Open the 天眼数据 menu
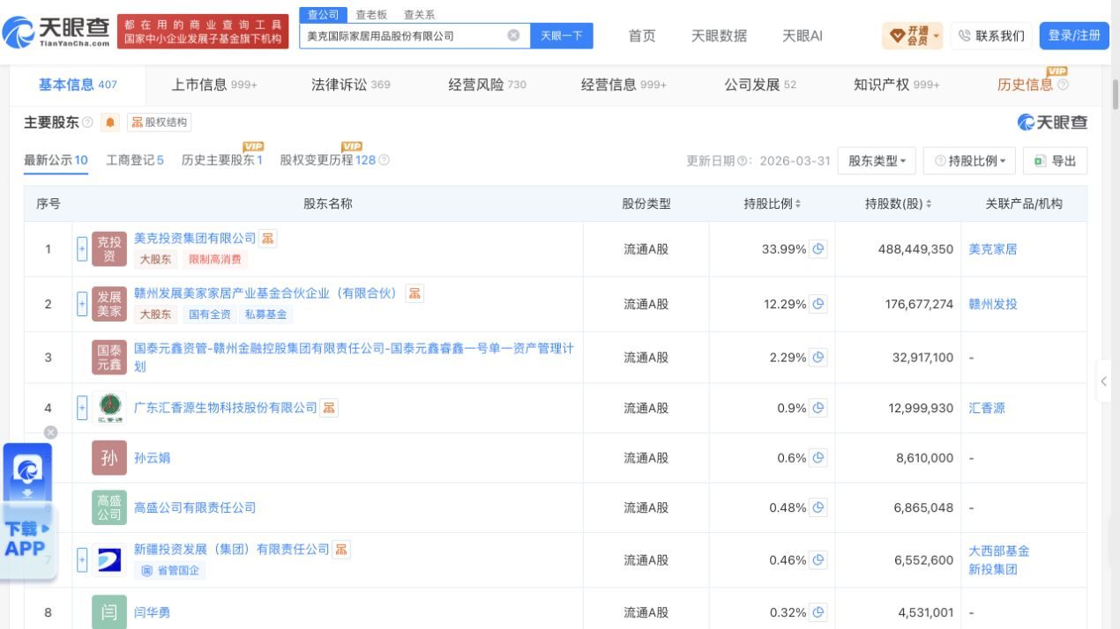This screenshot has width=1120, height=629. [719, 35]
